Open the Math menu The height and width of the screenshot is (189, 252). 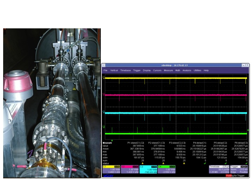(177, 70)
